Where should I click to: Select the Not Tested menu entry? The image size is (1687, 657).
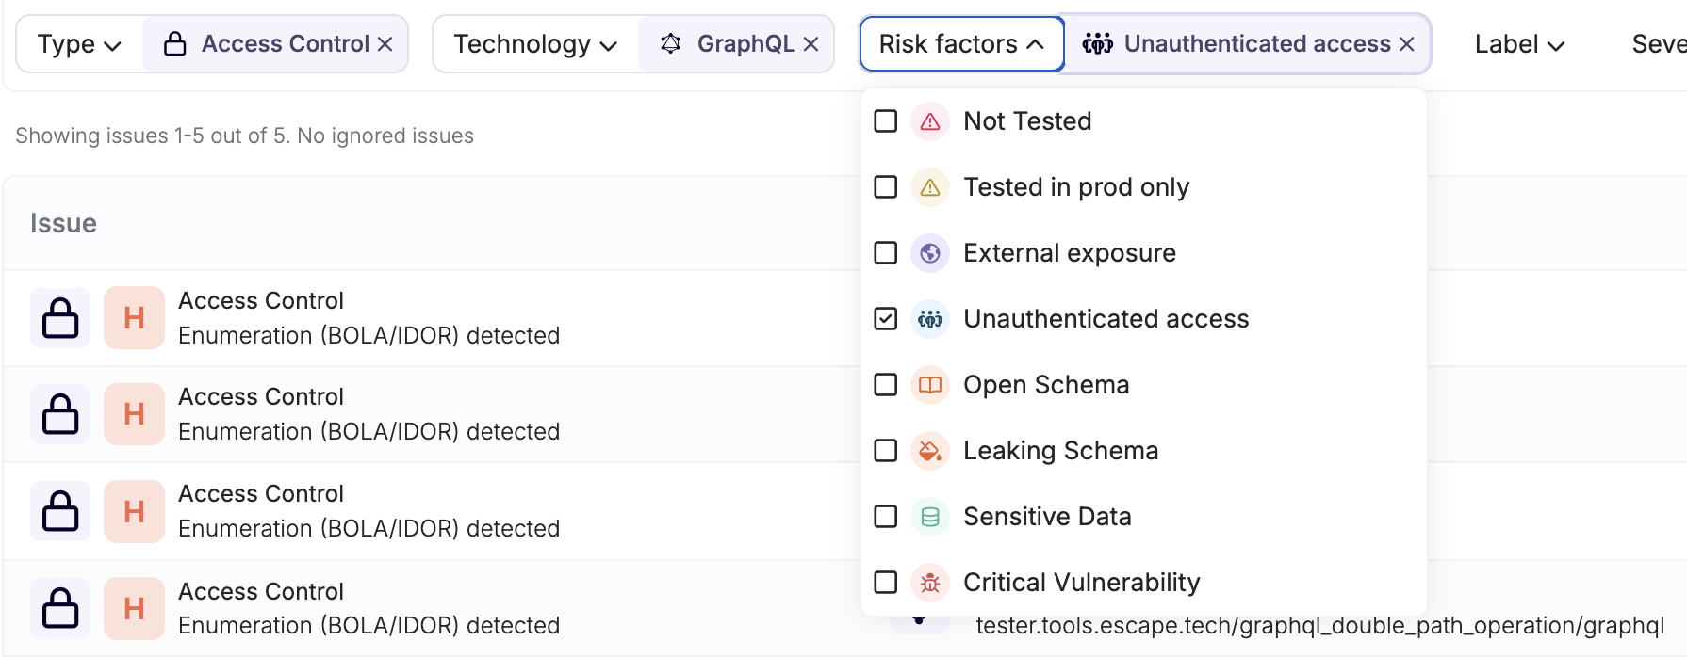[1027, 120]
